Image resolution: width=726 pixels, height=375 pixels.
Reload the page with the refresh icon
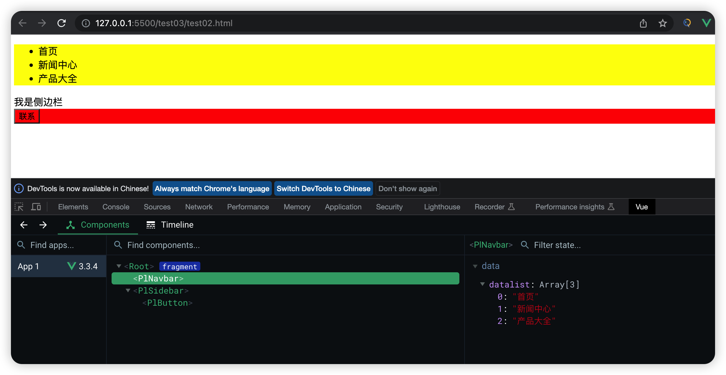coord(62,23)
